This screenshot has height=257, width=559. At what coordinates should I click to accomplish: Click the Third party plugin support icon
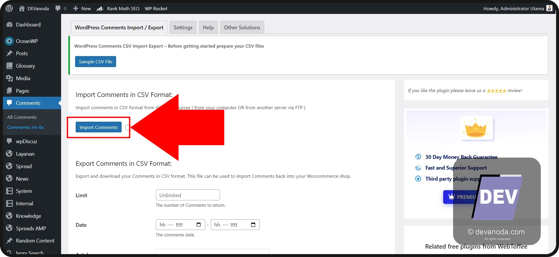418,179
